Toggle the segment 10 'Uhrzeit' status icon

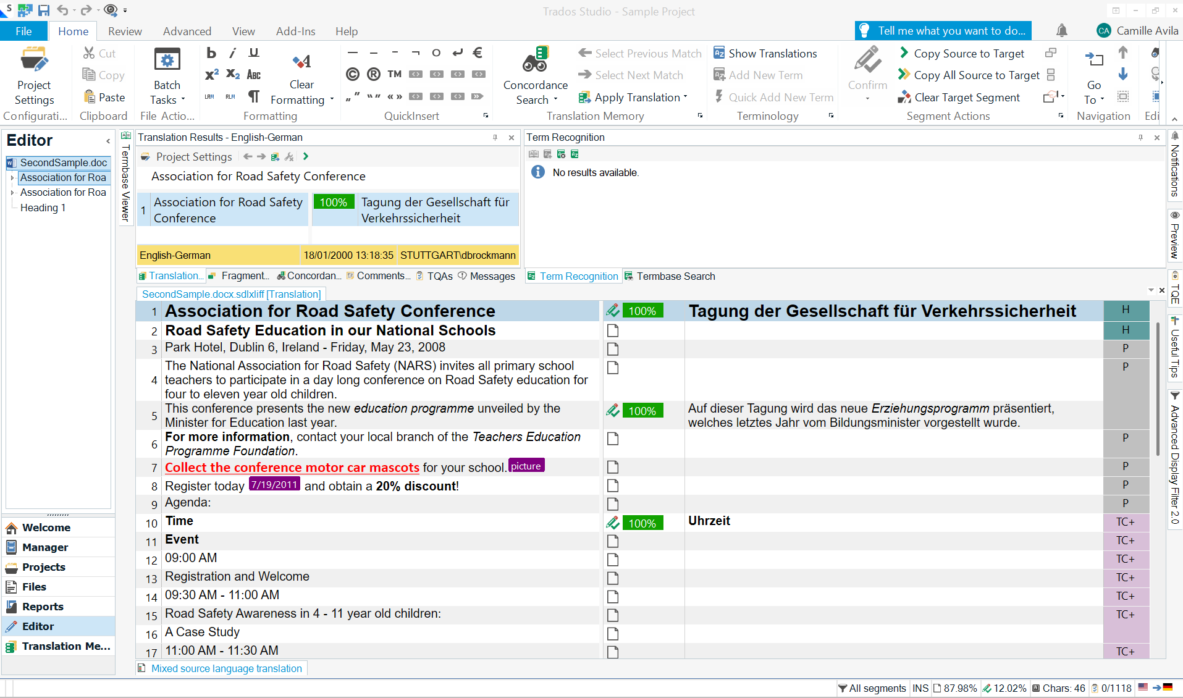pos(613,523)
